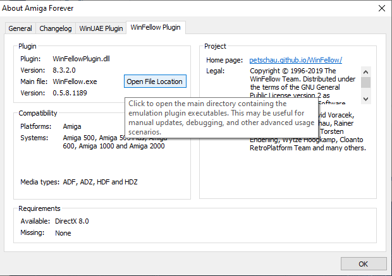The height and width of the screenshot is (276, 392).
Task: Click the Missing value None
Action: pyautogui.click(x=63, y=233)
